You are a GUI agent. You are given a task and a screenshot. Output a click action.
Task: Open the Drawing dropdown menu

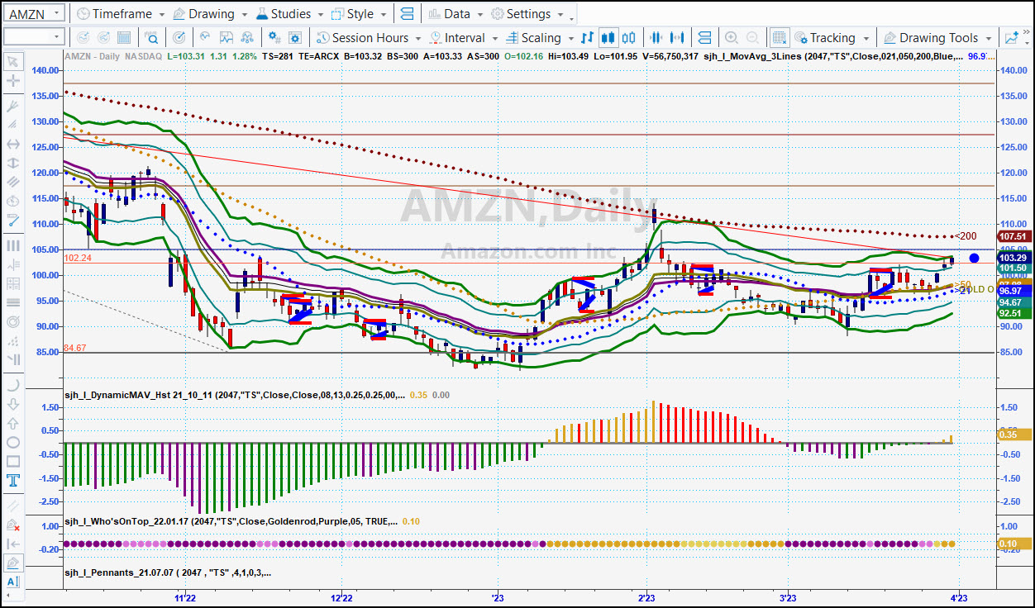pos(210,14)
